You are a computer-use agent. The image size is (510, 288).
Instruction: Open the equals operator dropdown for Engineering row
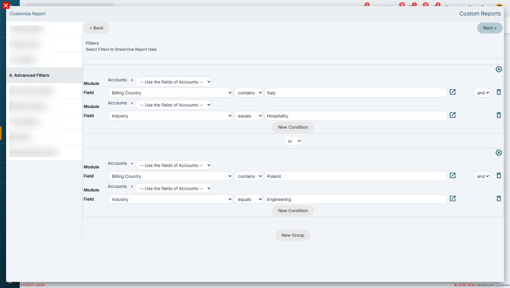point(248,199)
